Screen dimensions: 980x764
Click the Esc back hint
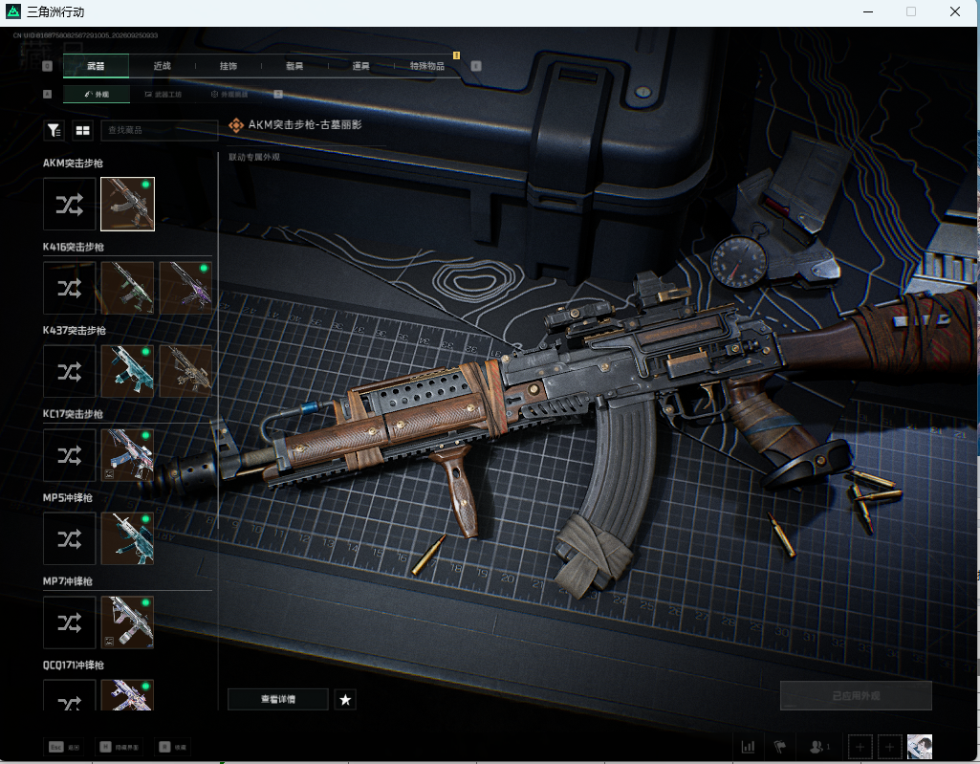64,747
